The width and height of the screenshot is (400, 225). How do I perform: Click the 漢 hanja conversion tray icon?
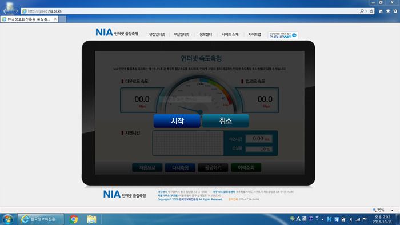click(305, 219)
